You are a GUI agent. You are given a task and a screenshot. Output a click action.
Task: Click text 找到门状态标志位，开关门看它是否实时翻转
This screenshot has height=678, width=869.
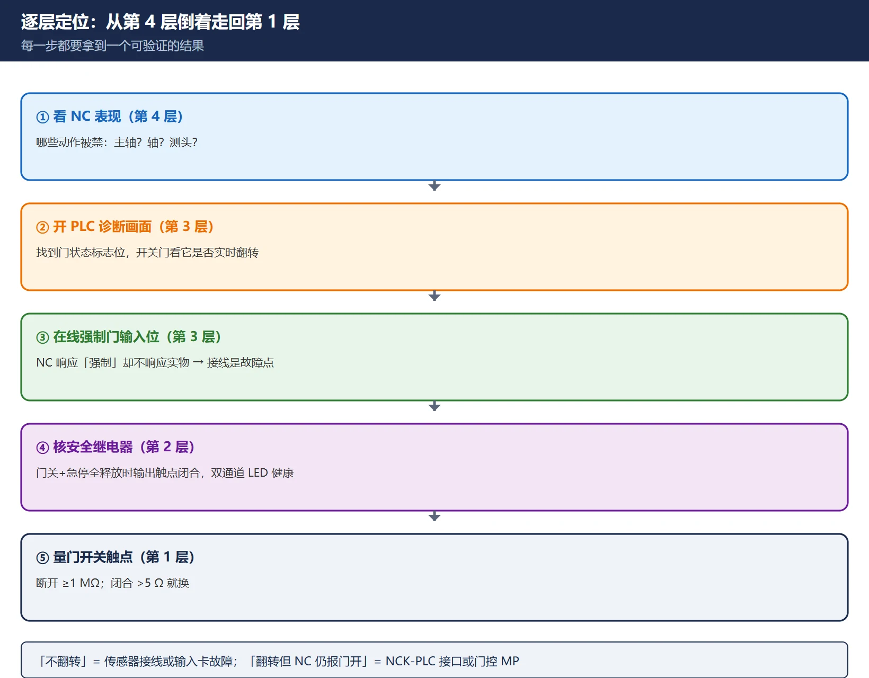[x=147, y=253]
